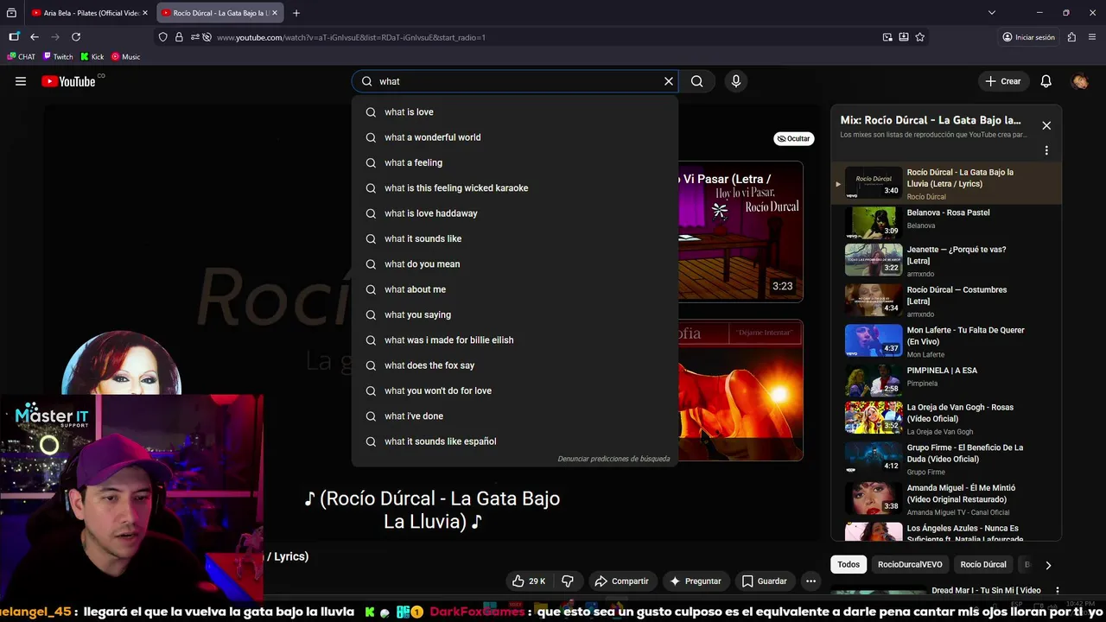Like the video with thumbs up

[528, 581]
